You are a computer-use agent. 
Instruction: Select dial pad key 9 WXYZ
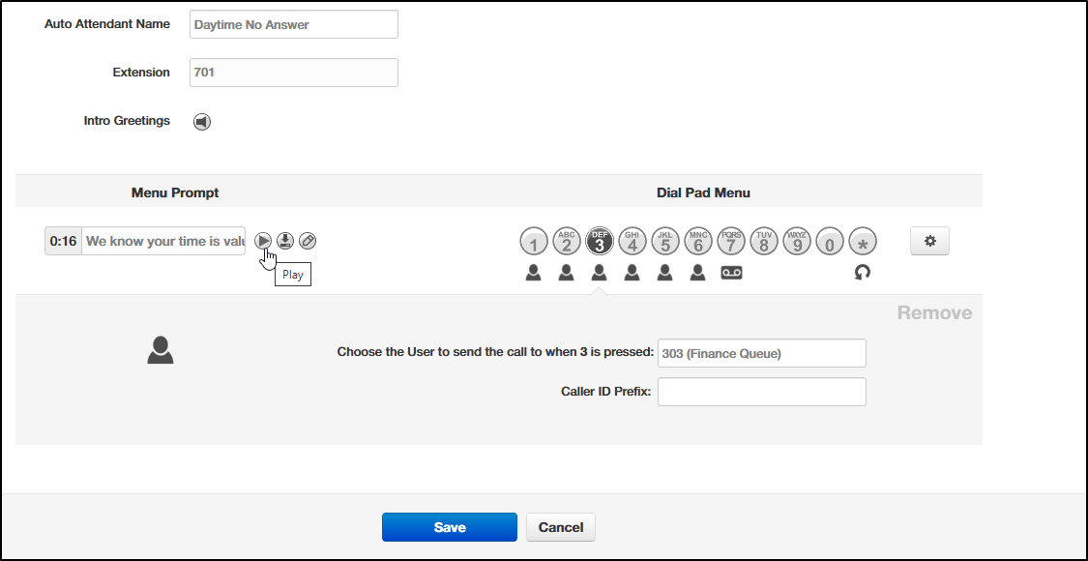coord(797,241)
